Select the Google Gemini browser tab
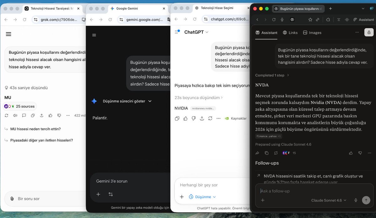The height and width of the screenshot is (218, 376). 138,8
